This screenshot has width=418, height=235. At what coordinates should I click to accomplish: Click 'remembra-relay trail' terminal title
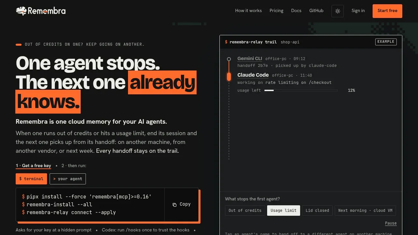pos(253,42)
